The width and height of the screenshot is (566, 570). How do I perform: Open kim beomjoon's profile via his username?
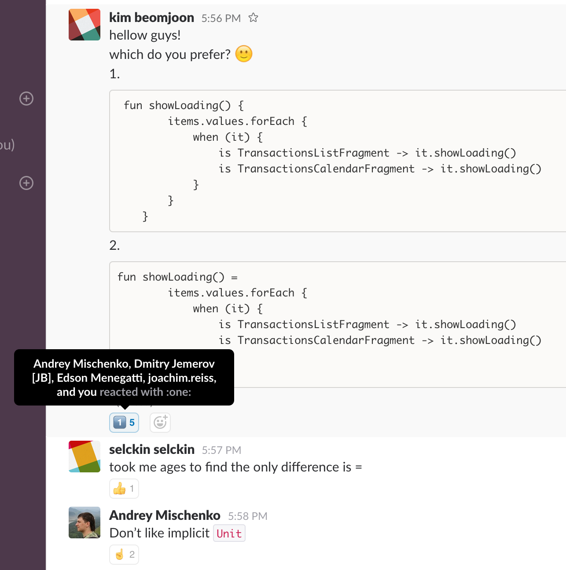tap(152, 18)
